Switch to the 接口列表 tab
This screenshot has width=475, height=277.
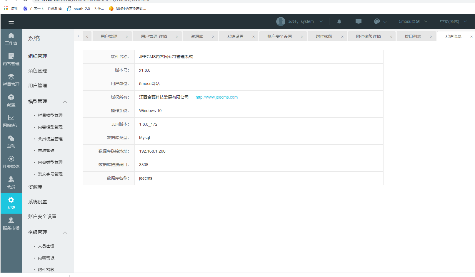413,36
